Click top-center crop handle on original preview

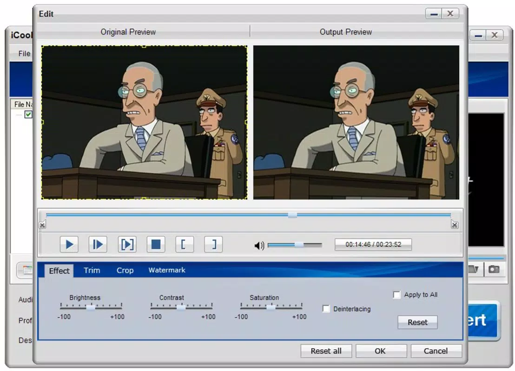pos(144,46)
